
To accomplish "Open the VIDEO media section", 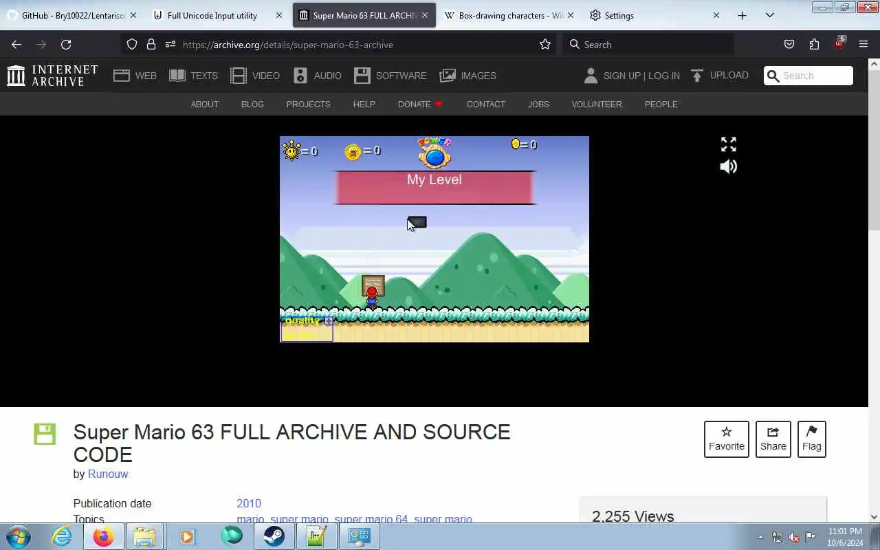I will tap(255, 76).
